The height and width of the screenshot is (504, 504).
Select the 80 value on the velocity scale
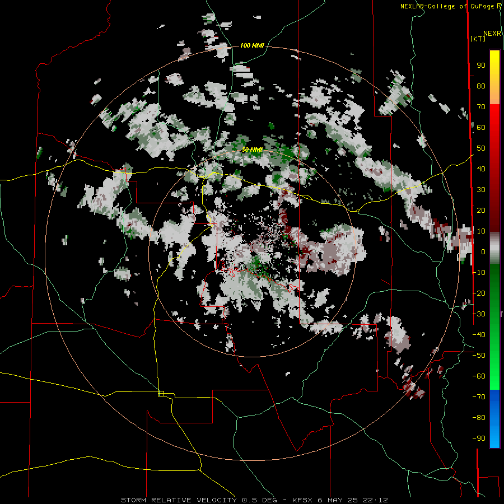click(x=481, y=86)
